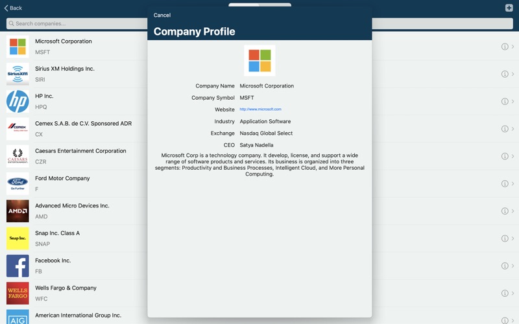Open Snap Inc. row chevron
The width and height of the screenshot is (519, 324).
tap(513, 238)
